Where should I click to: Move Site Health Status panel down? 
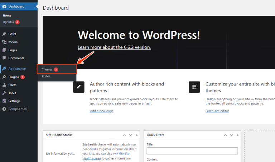point(130,135)
